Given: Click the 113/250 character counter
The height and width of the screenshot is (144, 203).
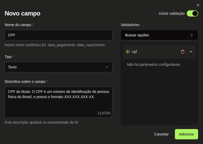Looking at the screenshot, I should click(x=104, y=113).
